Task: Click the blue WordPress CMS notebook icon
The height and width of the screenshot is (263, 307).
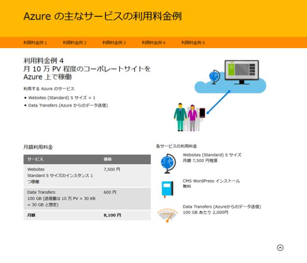Action: tap(167, 189)
